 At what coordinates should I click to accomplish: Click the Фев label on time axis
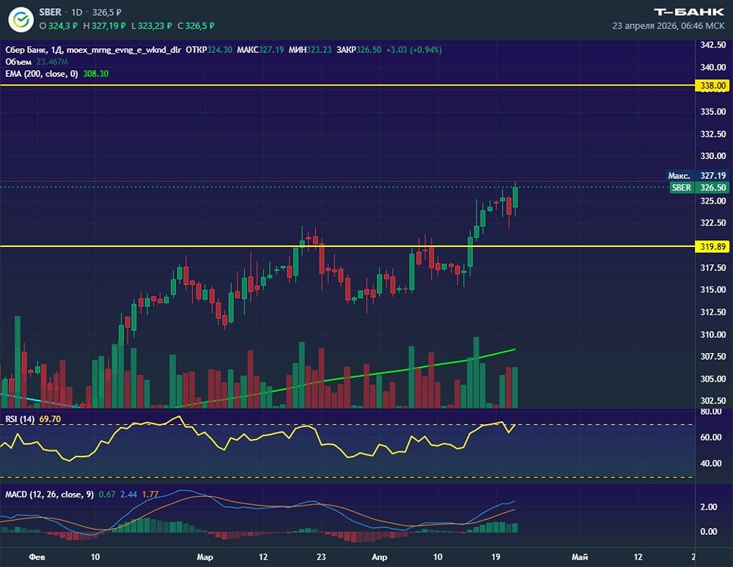(36, 557)
